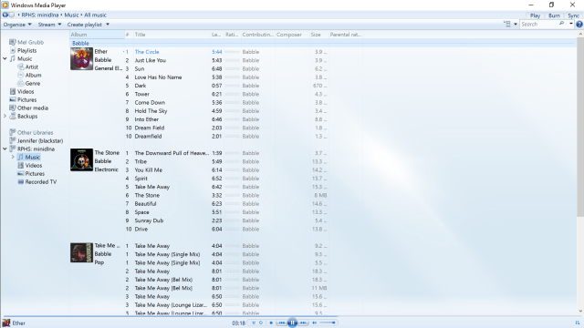This screenshot has width=584, height=328.
Task: Skip to the previous track
Action: [281, 323]
